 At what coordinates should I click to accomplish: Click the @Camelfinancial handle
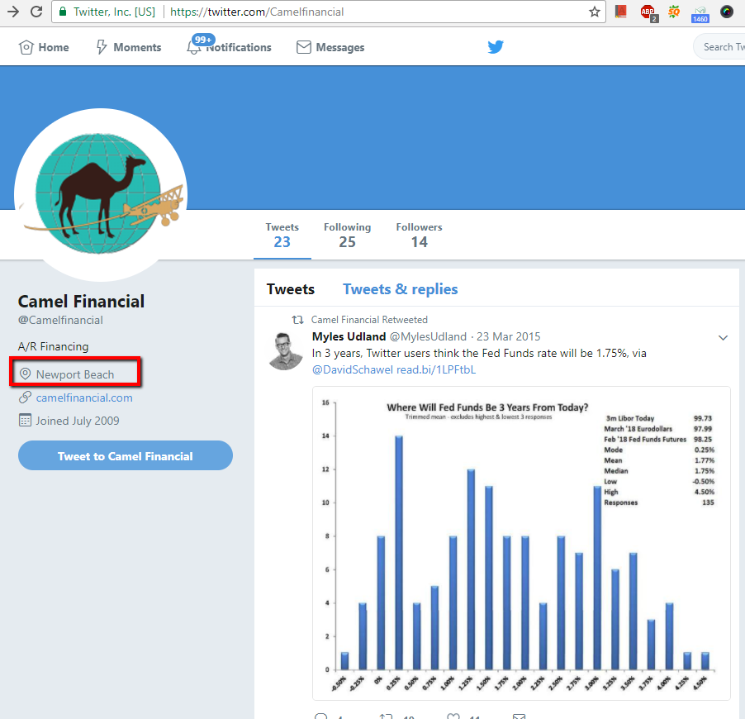pyautogui.click(x=60, y=320)
